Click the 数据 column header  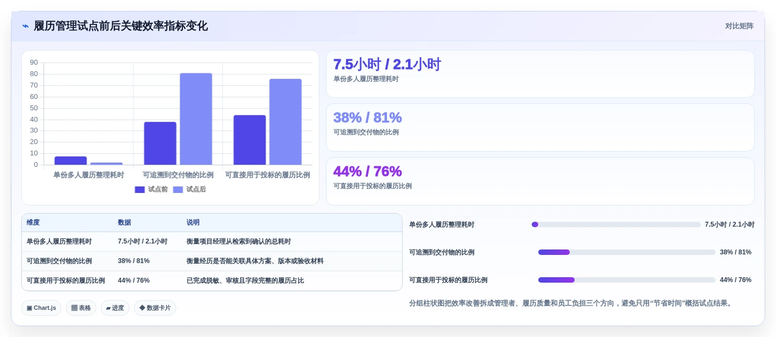coord(125,222)
